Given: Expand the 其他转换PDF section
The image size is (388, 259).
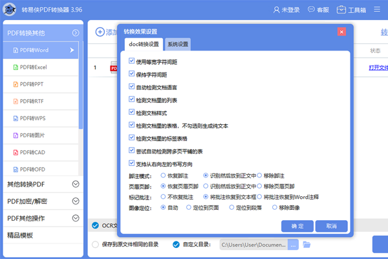Looking at the screenshot, I should [76, 185].
